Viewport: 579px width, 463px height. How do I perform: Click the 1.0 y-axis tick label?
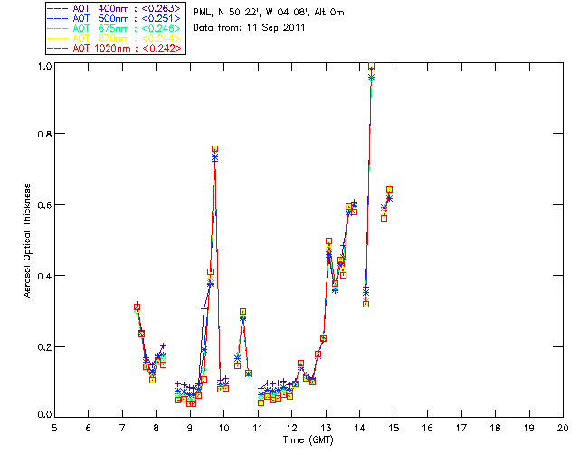coord(44,66)
